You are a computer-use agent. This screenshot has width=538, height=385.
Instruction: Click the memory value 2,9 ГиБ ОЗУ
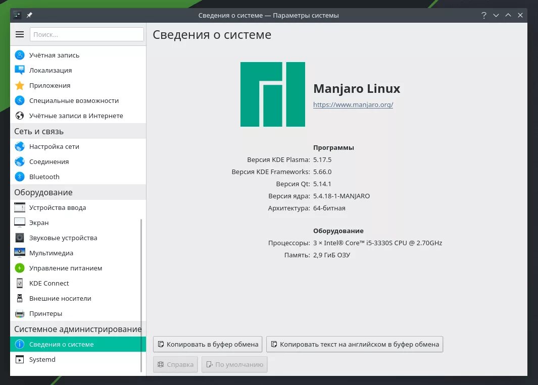point(331,255)
